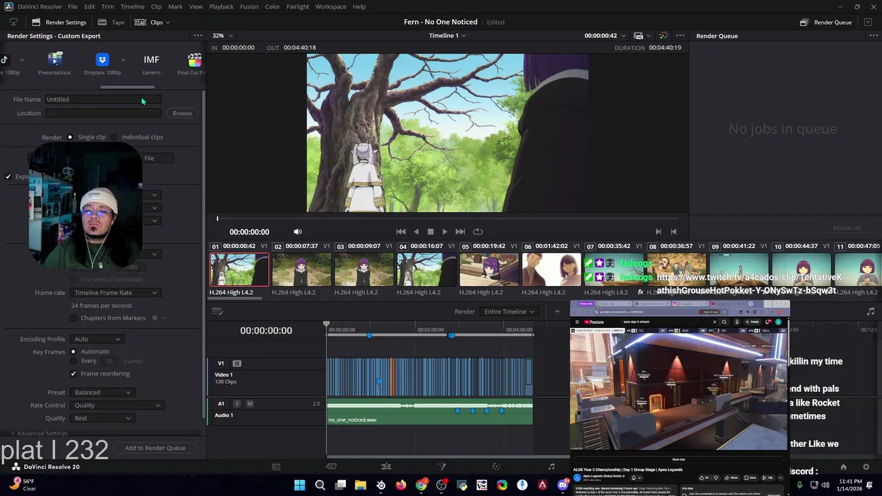Toggle the Clips panel button
This screenshot has width=882, height=496.
point(150,22)
